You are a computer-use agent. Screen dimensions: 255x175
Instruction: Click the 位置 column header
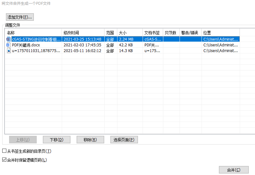(221, 33)
